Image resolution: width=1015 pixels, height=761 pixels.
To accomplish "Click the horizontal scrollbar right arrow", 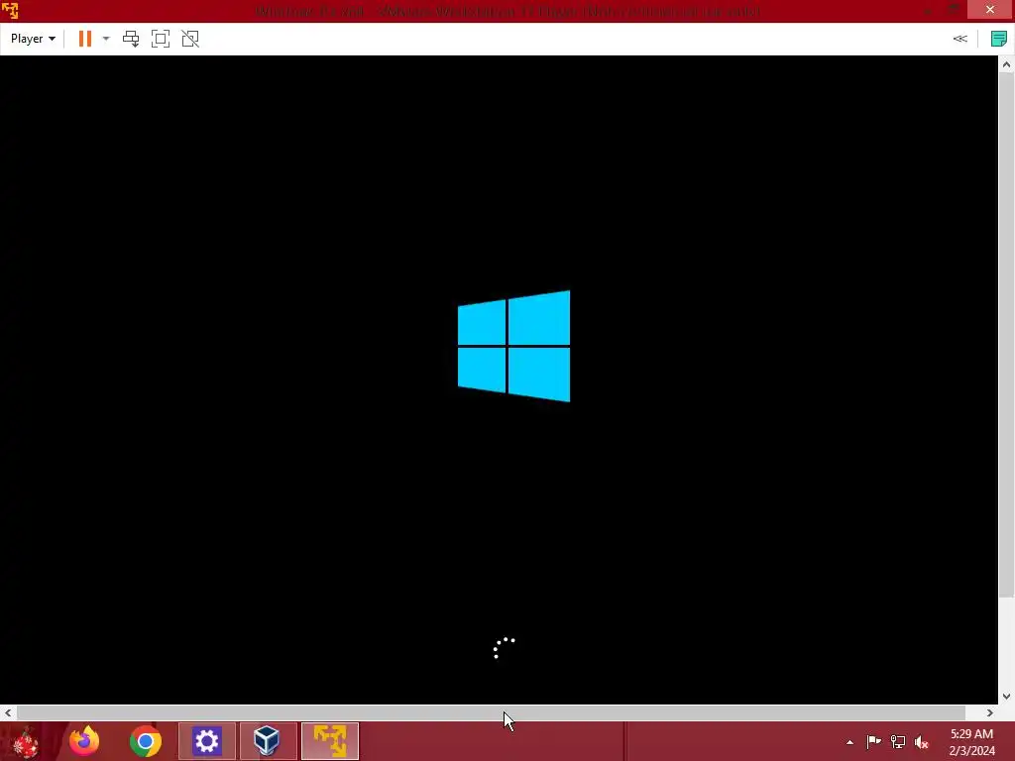I will point(990,712).
